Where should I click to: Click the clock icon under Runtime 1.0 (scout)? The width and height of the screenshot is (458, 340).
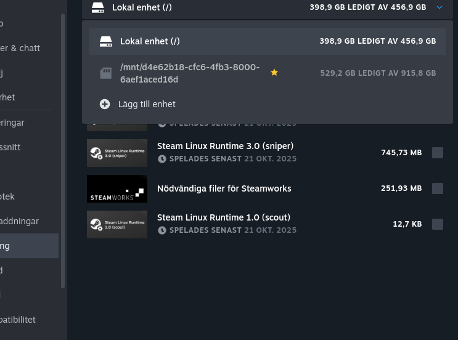point(162,230)
